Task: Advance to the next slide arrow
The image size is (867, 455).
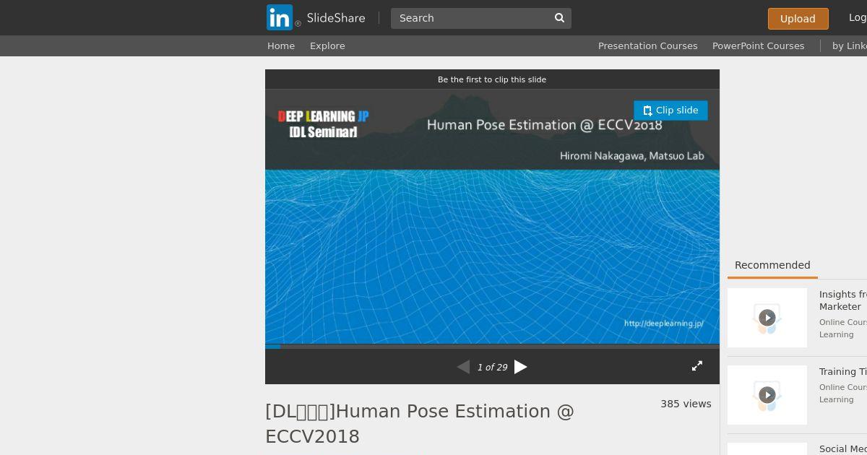Action: (521, 367)
